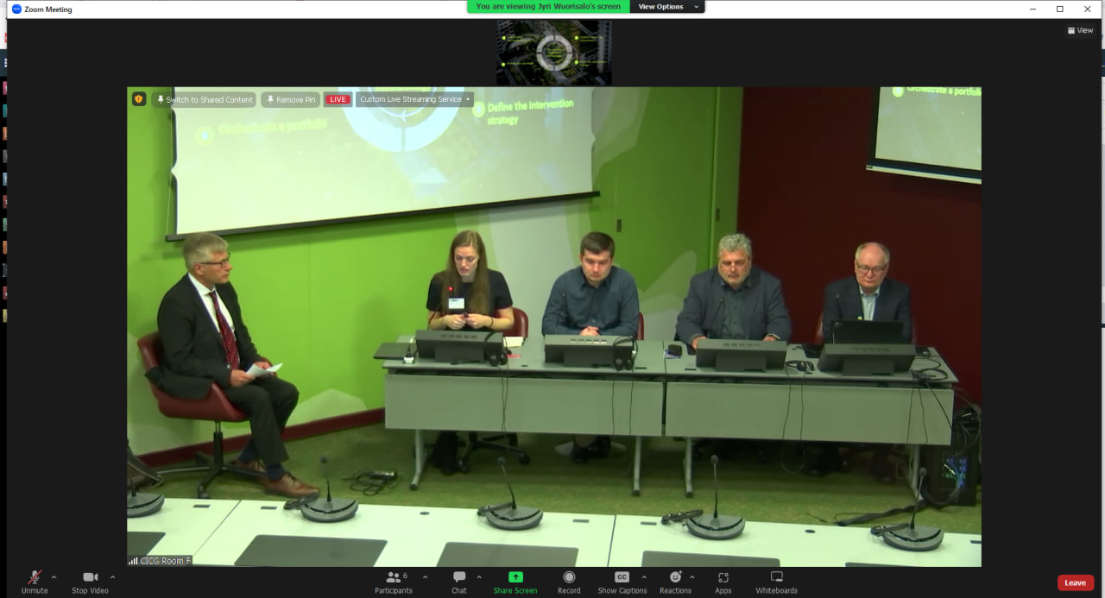Viewport: 1105px width, 598px height.
Task: Stop Video camera toggle
Action: (x=91, y=582)
